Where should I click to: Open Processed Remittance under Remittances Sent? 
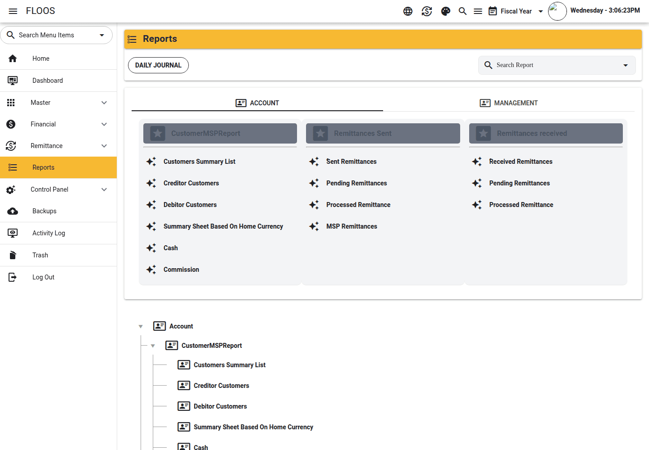click(358, 205)
